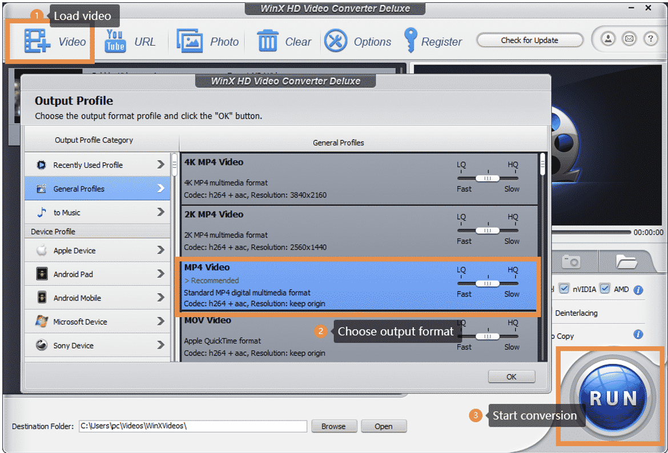
Task: Expand the Recently Used Profile category
Action: 97,165
